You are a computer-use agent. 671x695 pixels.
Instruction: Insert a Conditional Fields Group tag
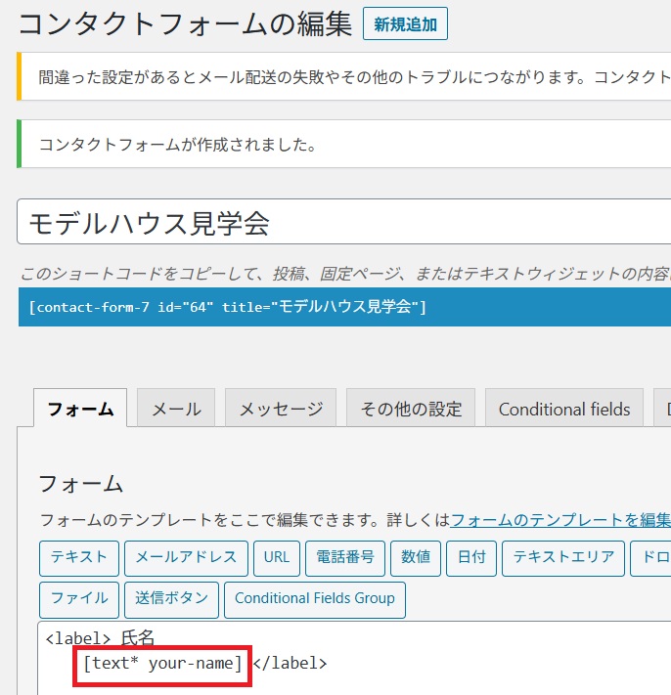315,600
